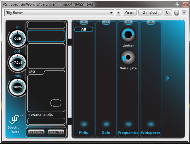Click the minus button above Whisperer label
This screenshot has height=144, width=190.
coord(151,124)
